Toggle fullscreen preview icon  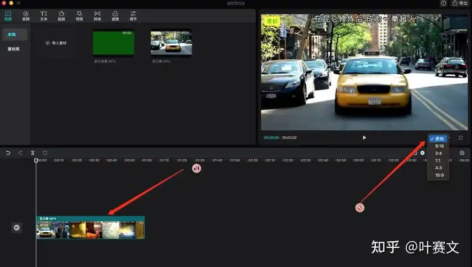coord(461,138)
